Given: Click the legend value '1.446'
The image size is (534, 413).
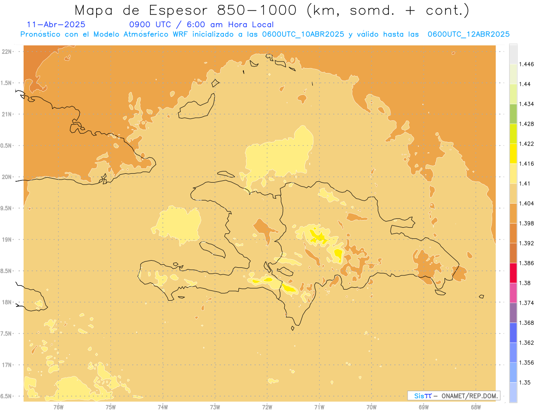Looking at the screenshot, I should point(526,64).
